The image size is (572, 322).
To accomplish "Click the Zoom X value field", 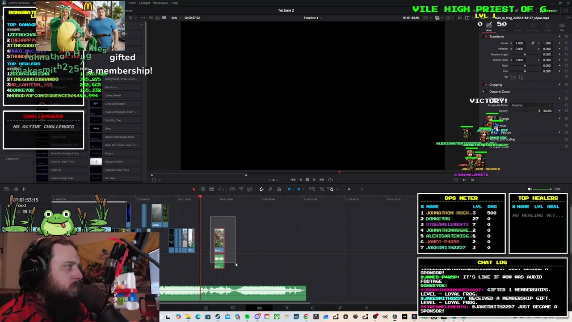I will [x=520, y=43].
